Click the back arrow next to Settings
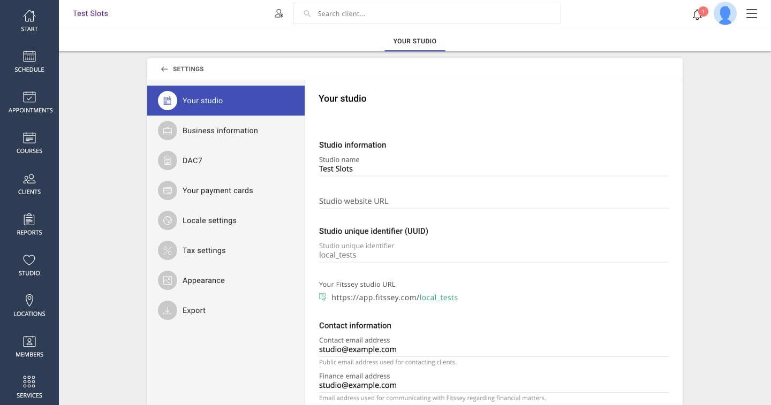 [x=164, y=69]
